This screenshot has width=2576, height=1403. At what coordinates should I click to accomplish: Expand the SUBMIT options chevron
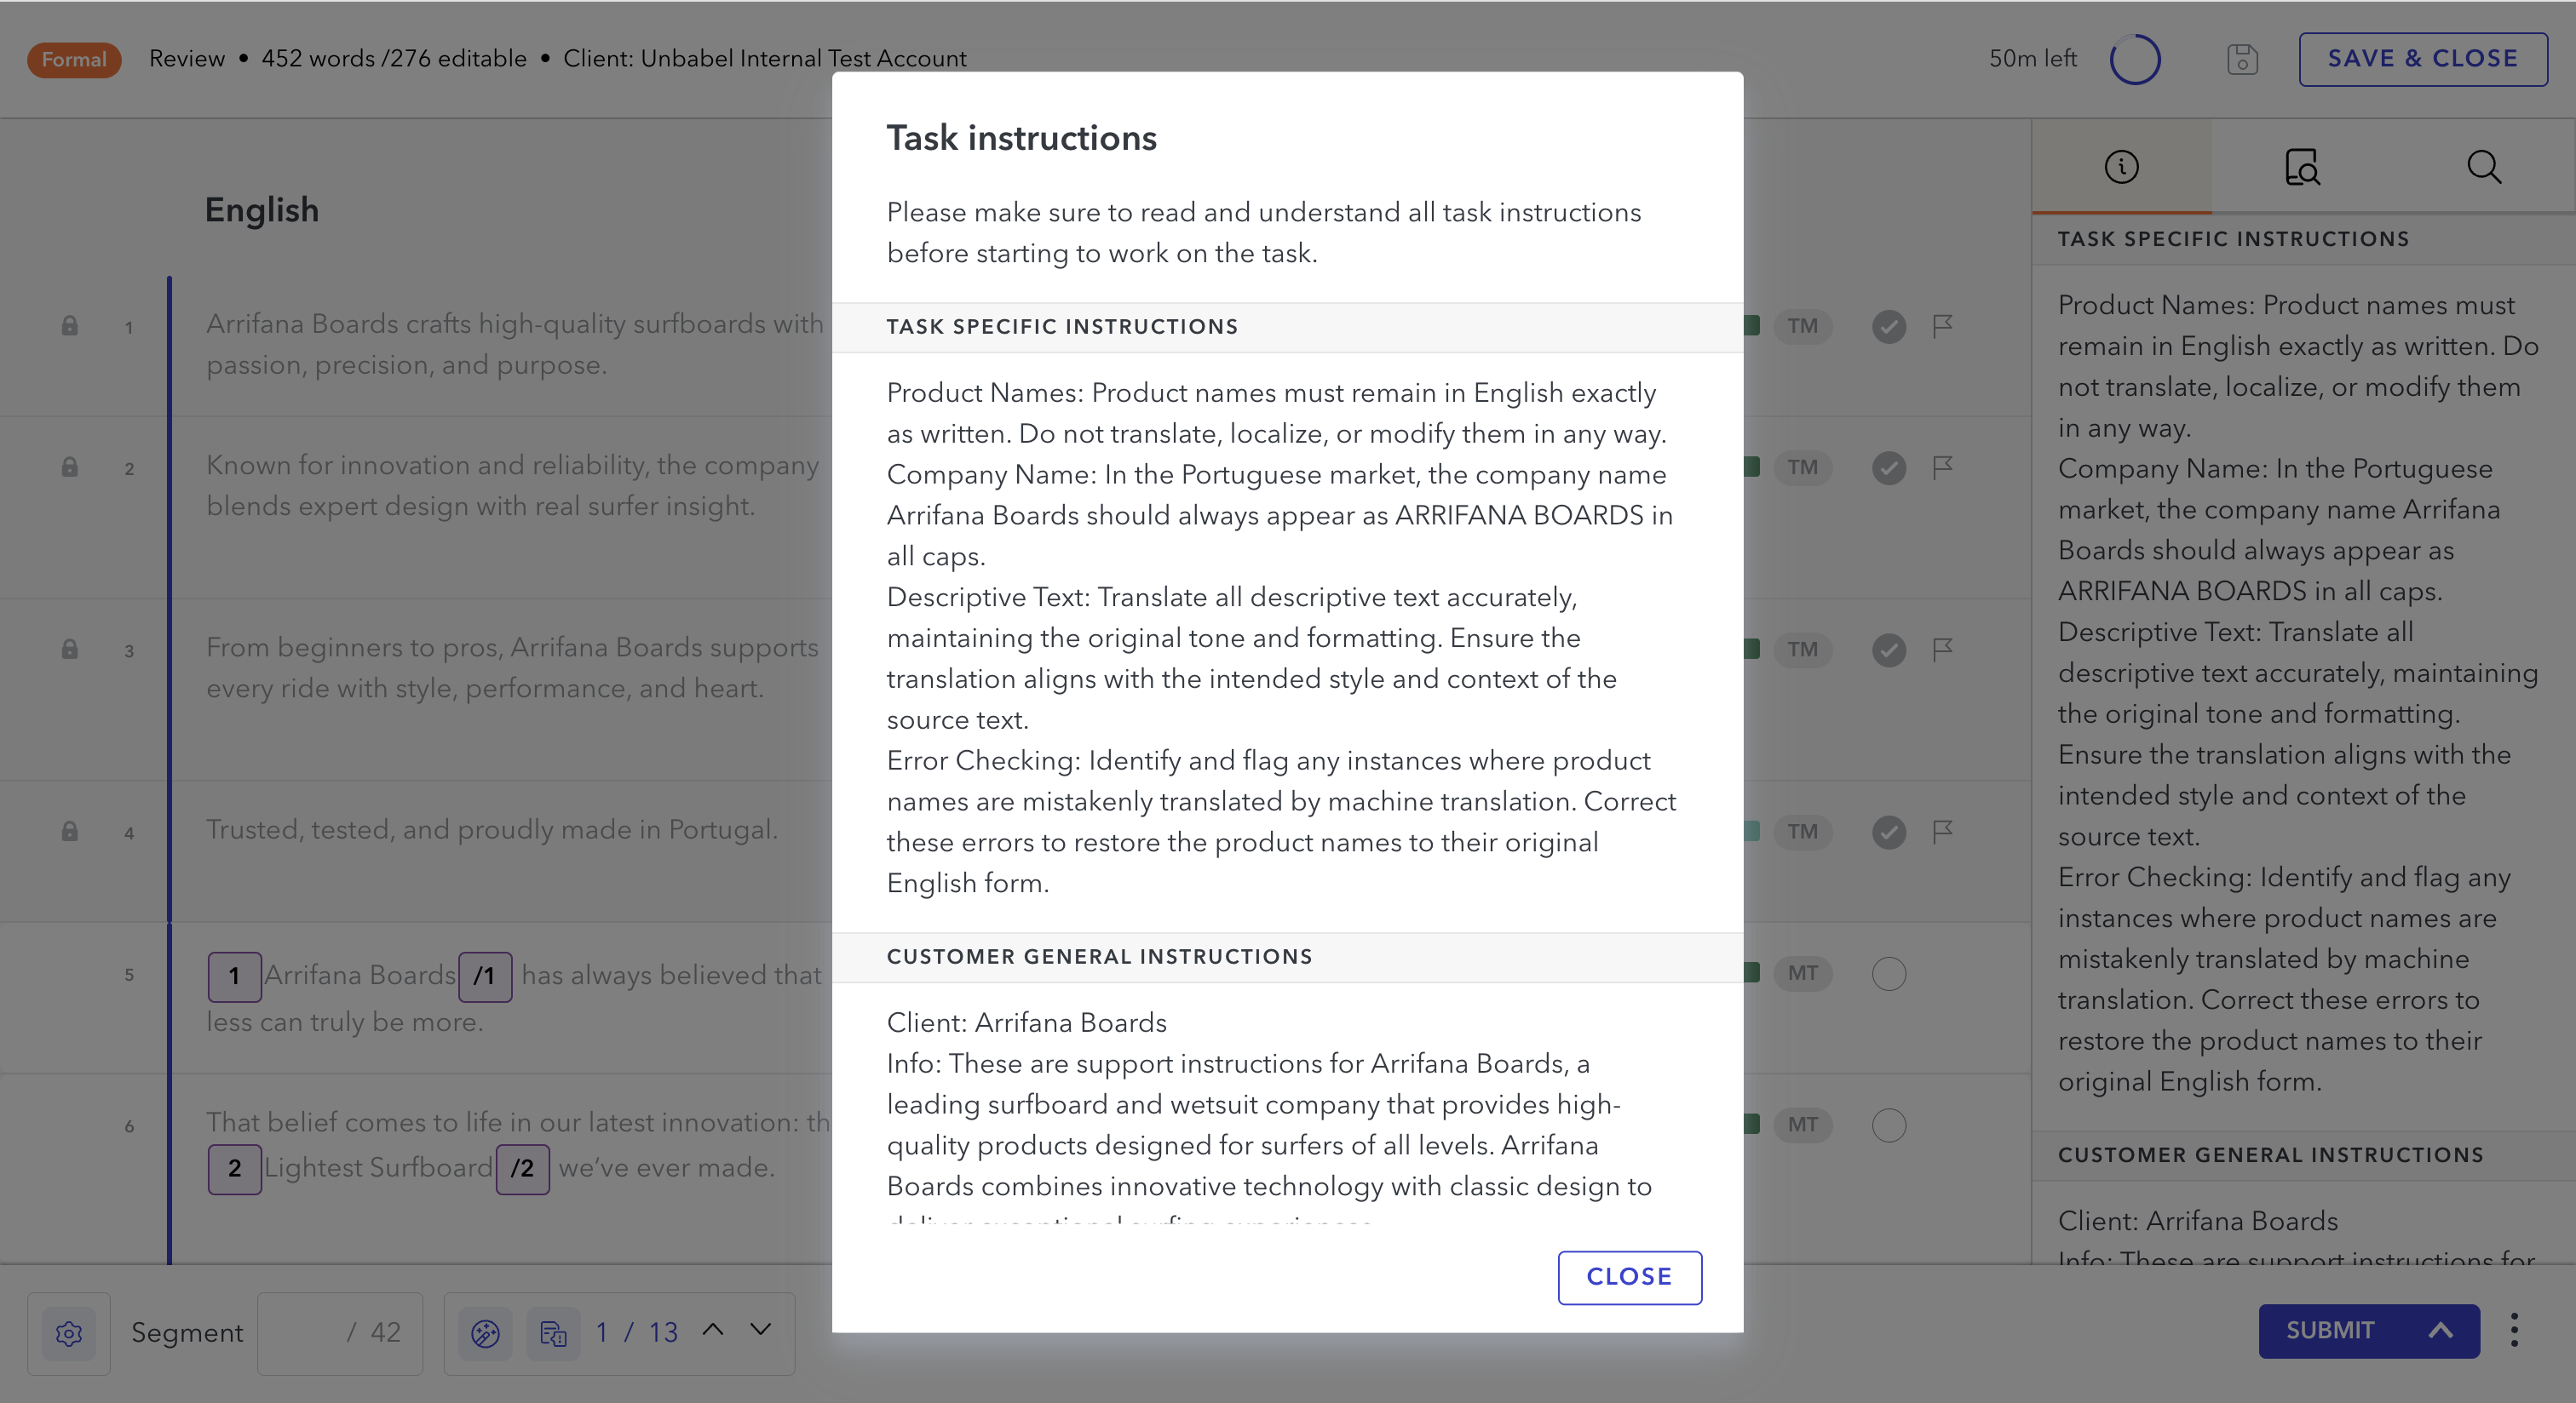(x=2441, y=1330)
